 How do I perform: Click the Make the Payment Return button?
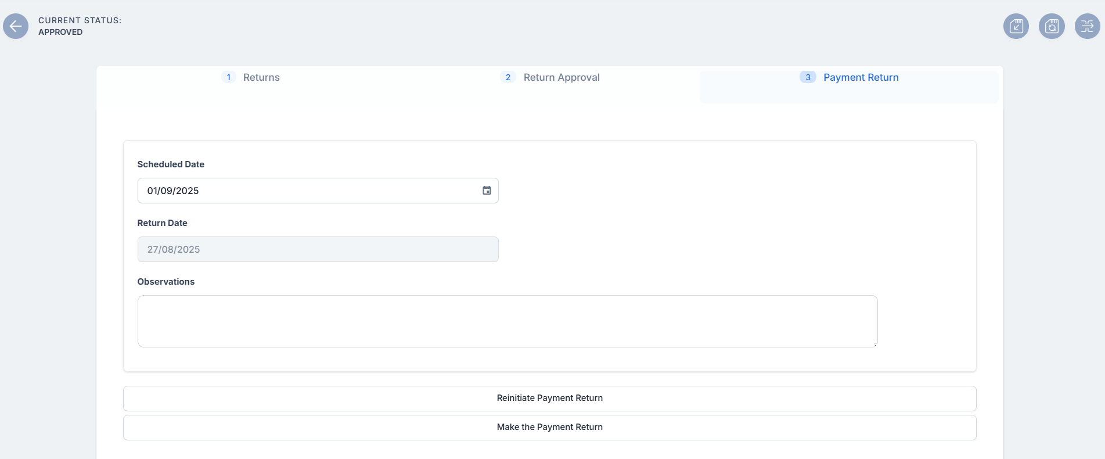[x=549, y=427]
